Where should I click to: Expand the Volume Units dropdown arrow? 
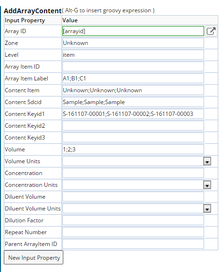(207, 161)
